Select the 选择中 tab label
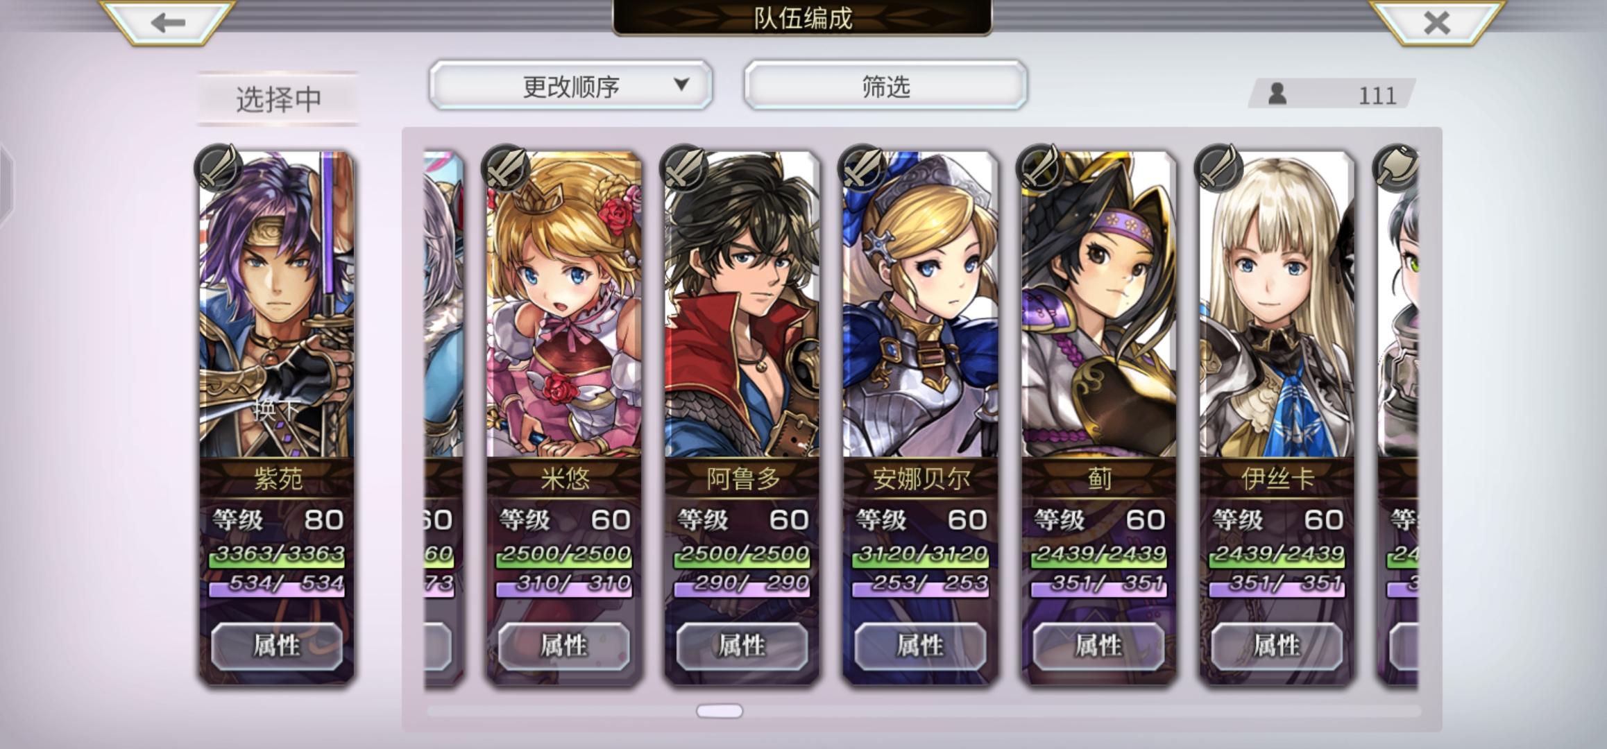1607x749 pixels. click(x=278, y=98)
